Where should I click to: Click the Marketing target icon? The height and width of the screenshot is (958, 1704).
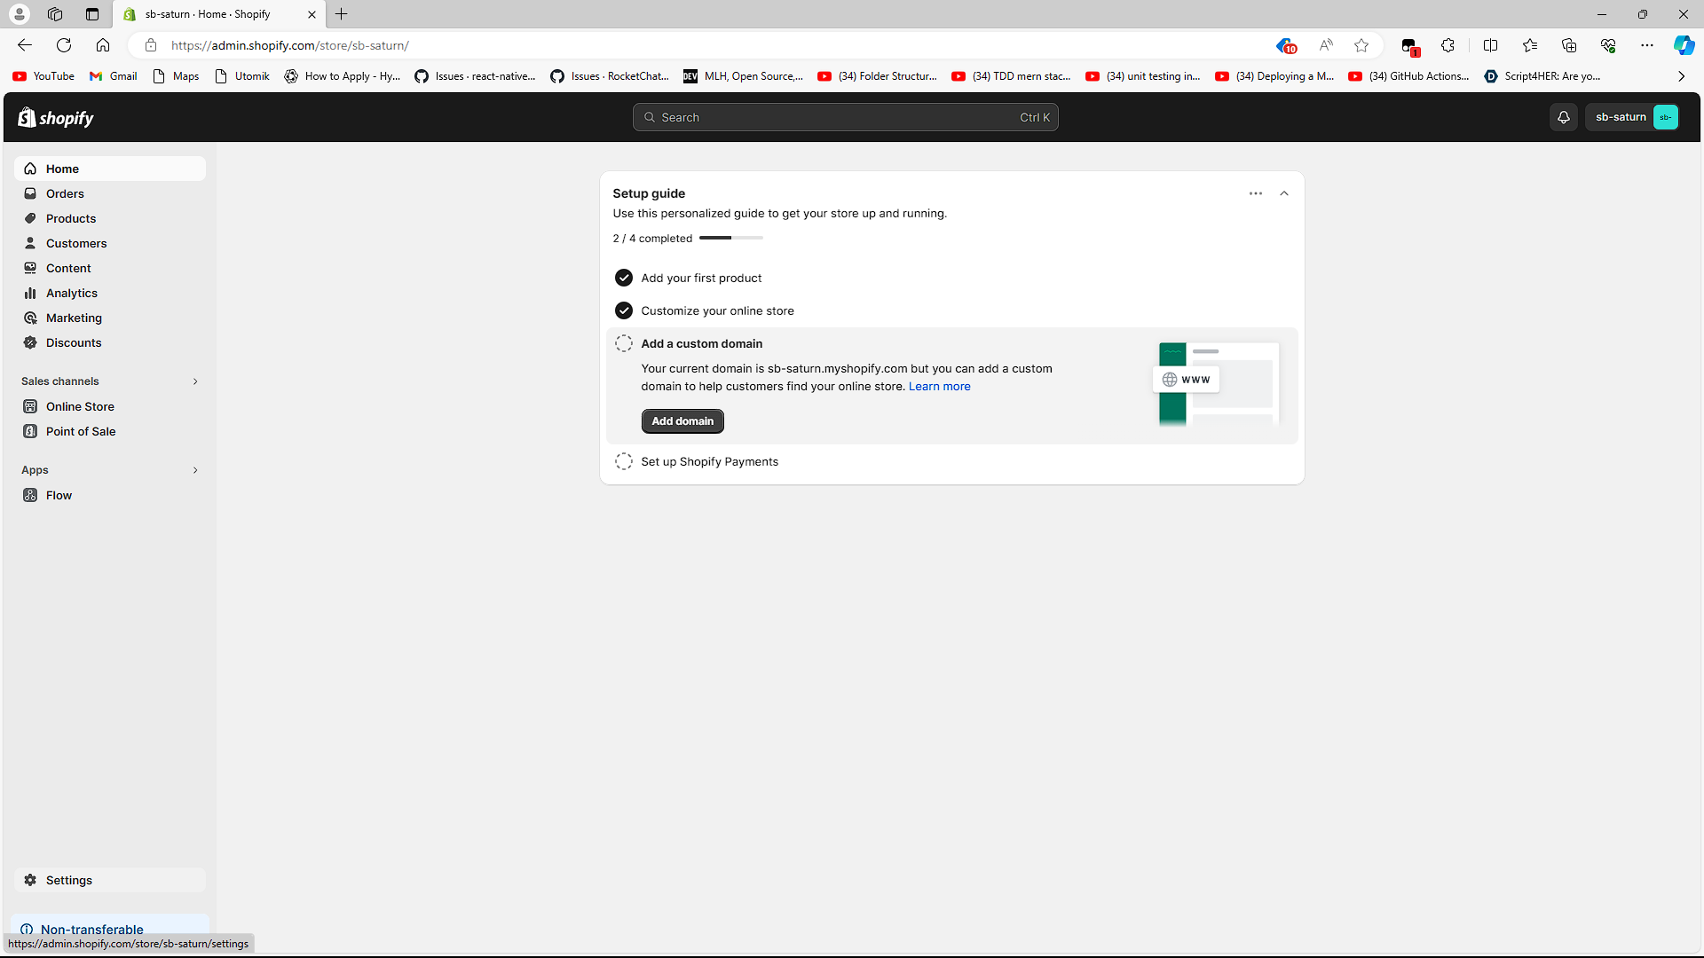(30, 318)
